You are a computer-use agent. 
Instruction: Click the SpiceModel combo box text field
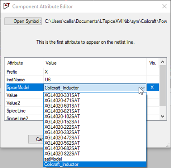[92, 88]
